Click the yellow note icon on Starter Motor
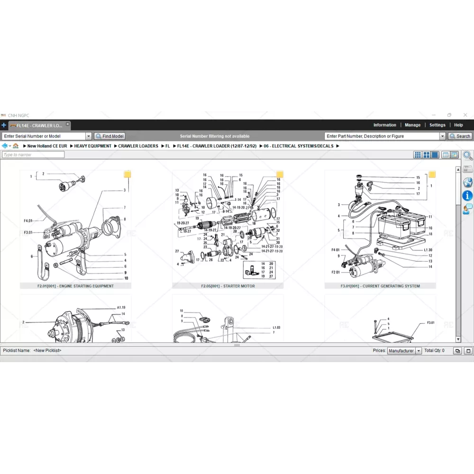Image resolution: width=474 pixels, height=474 pixels. tap(280, 174)
